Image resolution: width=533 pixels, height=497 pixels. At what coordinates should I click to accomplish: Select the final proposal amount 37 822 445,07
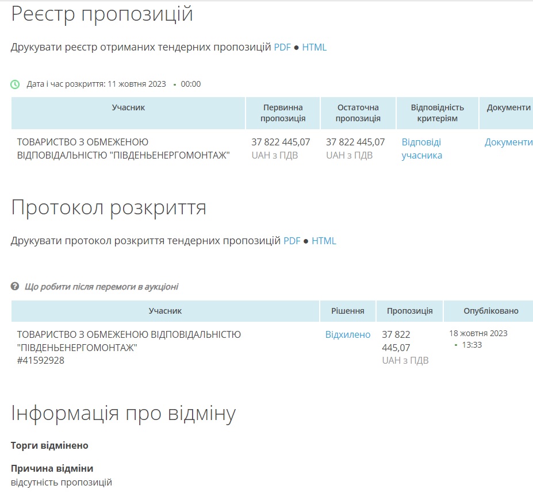tap(355, 142)
